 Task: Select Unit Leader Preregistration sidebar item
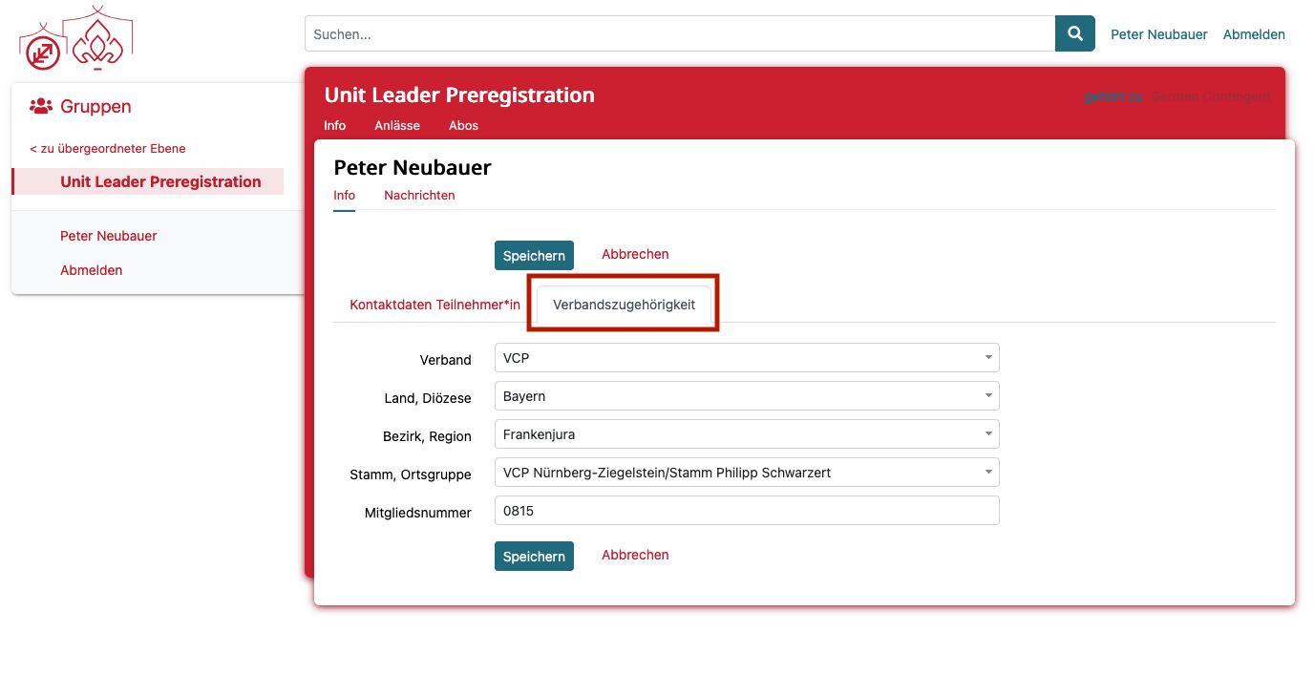click(148, 181)
